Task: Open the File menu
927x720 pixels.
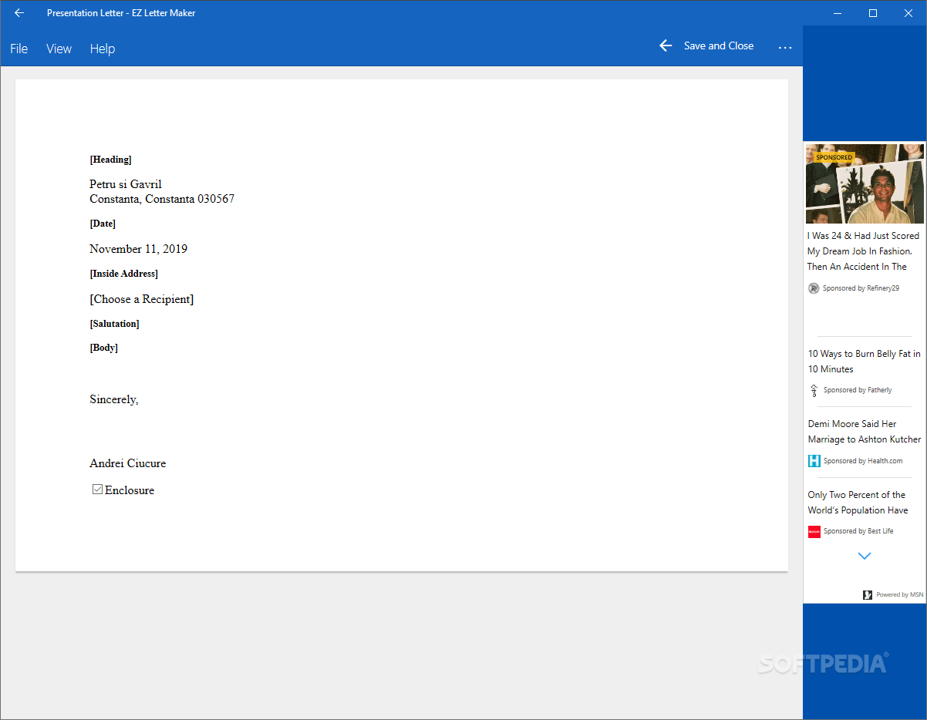Action: tap(19, 49)
